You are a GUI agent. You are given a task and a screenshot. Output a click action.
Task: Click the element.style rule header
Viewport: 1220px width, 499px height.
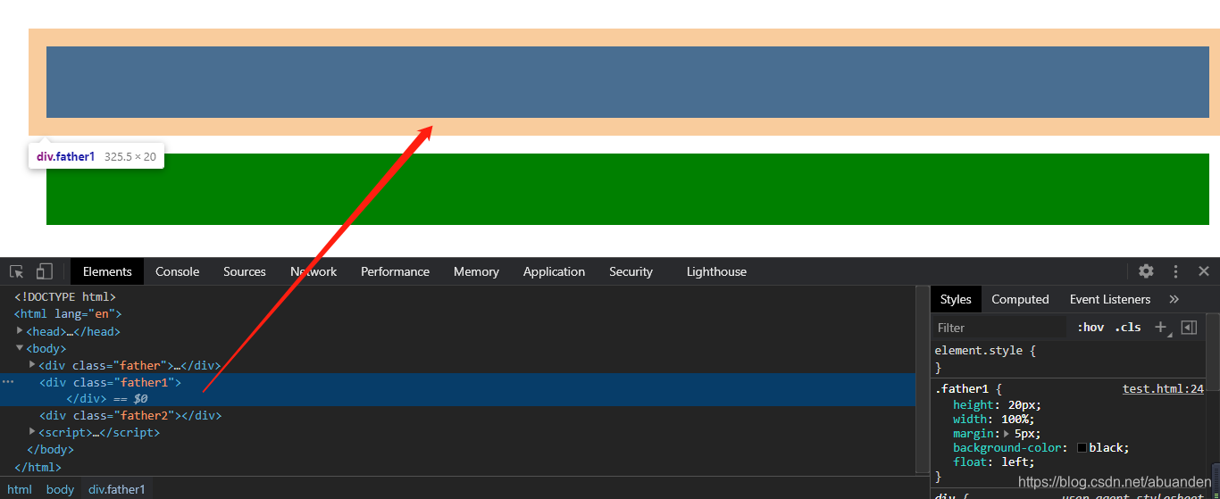(x=985, y=350)
